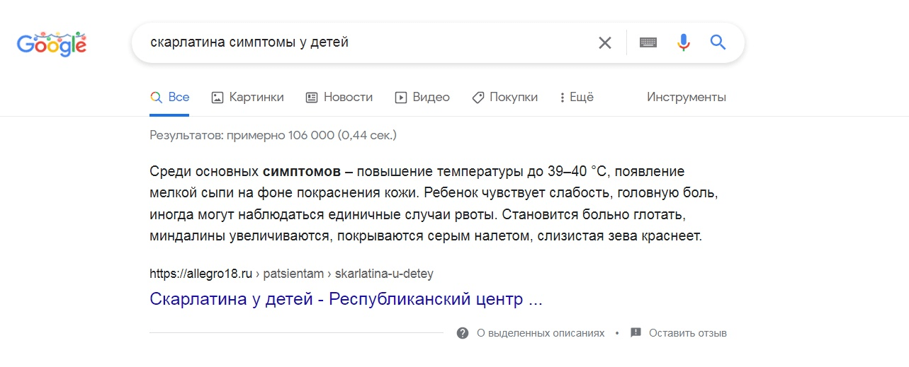909x367 pixels.
Task: Click the Google logo
Action: pos(51,44)
